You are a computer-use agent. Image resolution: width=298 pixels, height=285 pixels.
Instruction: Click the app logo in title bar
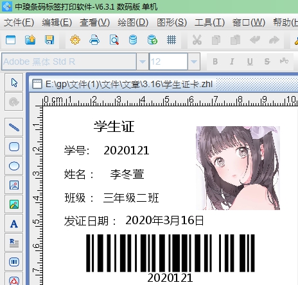(7, 6)
